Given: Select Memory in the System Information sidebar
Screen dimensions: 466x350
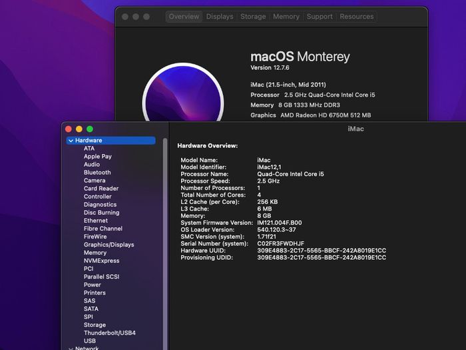Looking at the screenshot, I should tap(95, 253).
